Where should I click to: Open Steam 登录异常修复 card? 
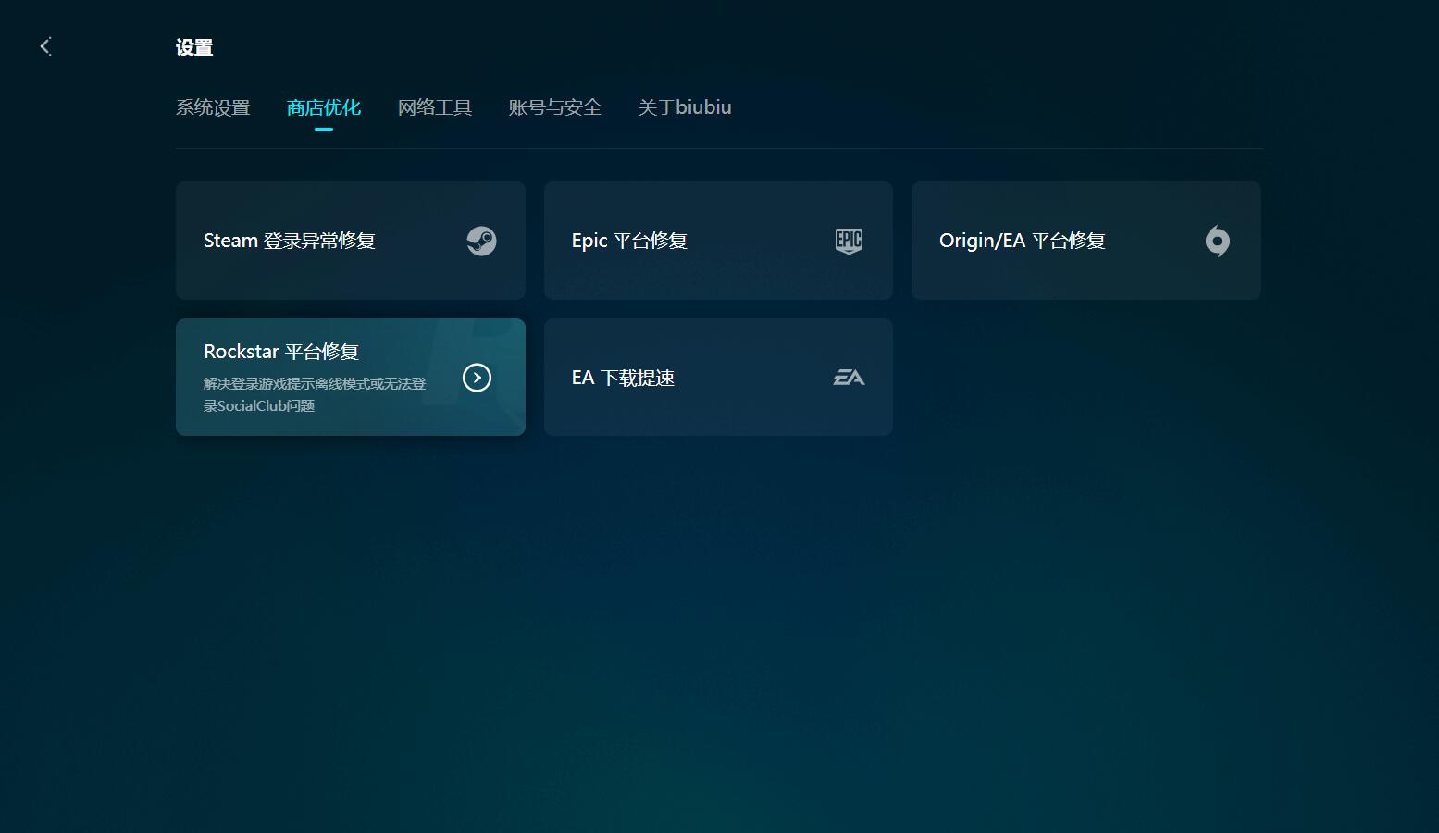[x=351, y=241]
